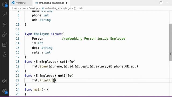Image resolution: width=172 pixels, height=97 pixels.
Task: Click Desktop in the breadcrumb
Action: 33,8
